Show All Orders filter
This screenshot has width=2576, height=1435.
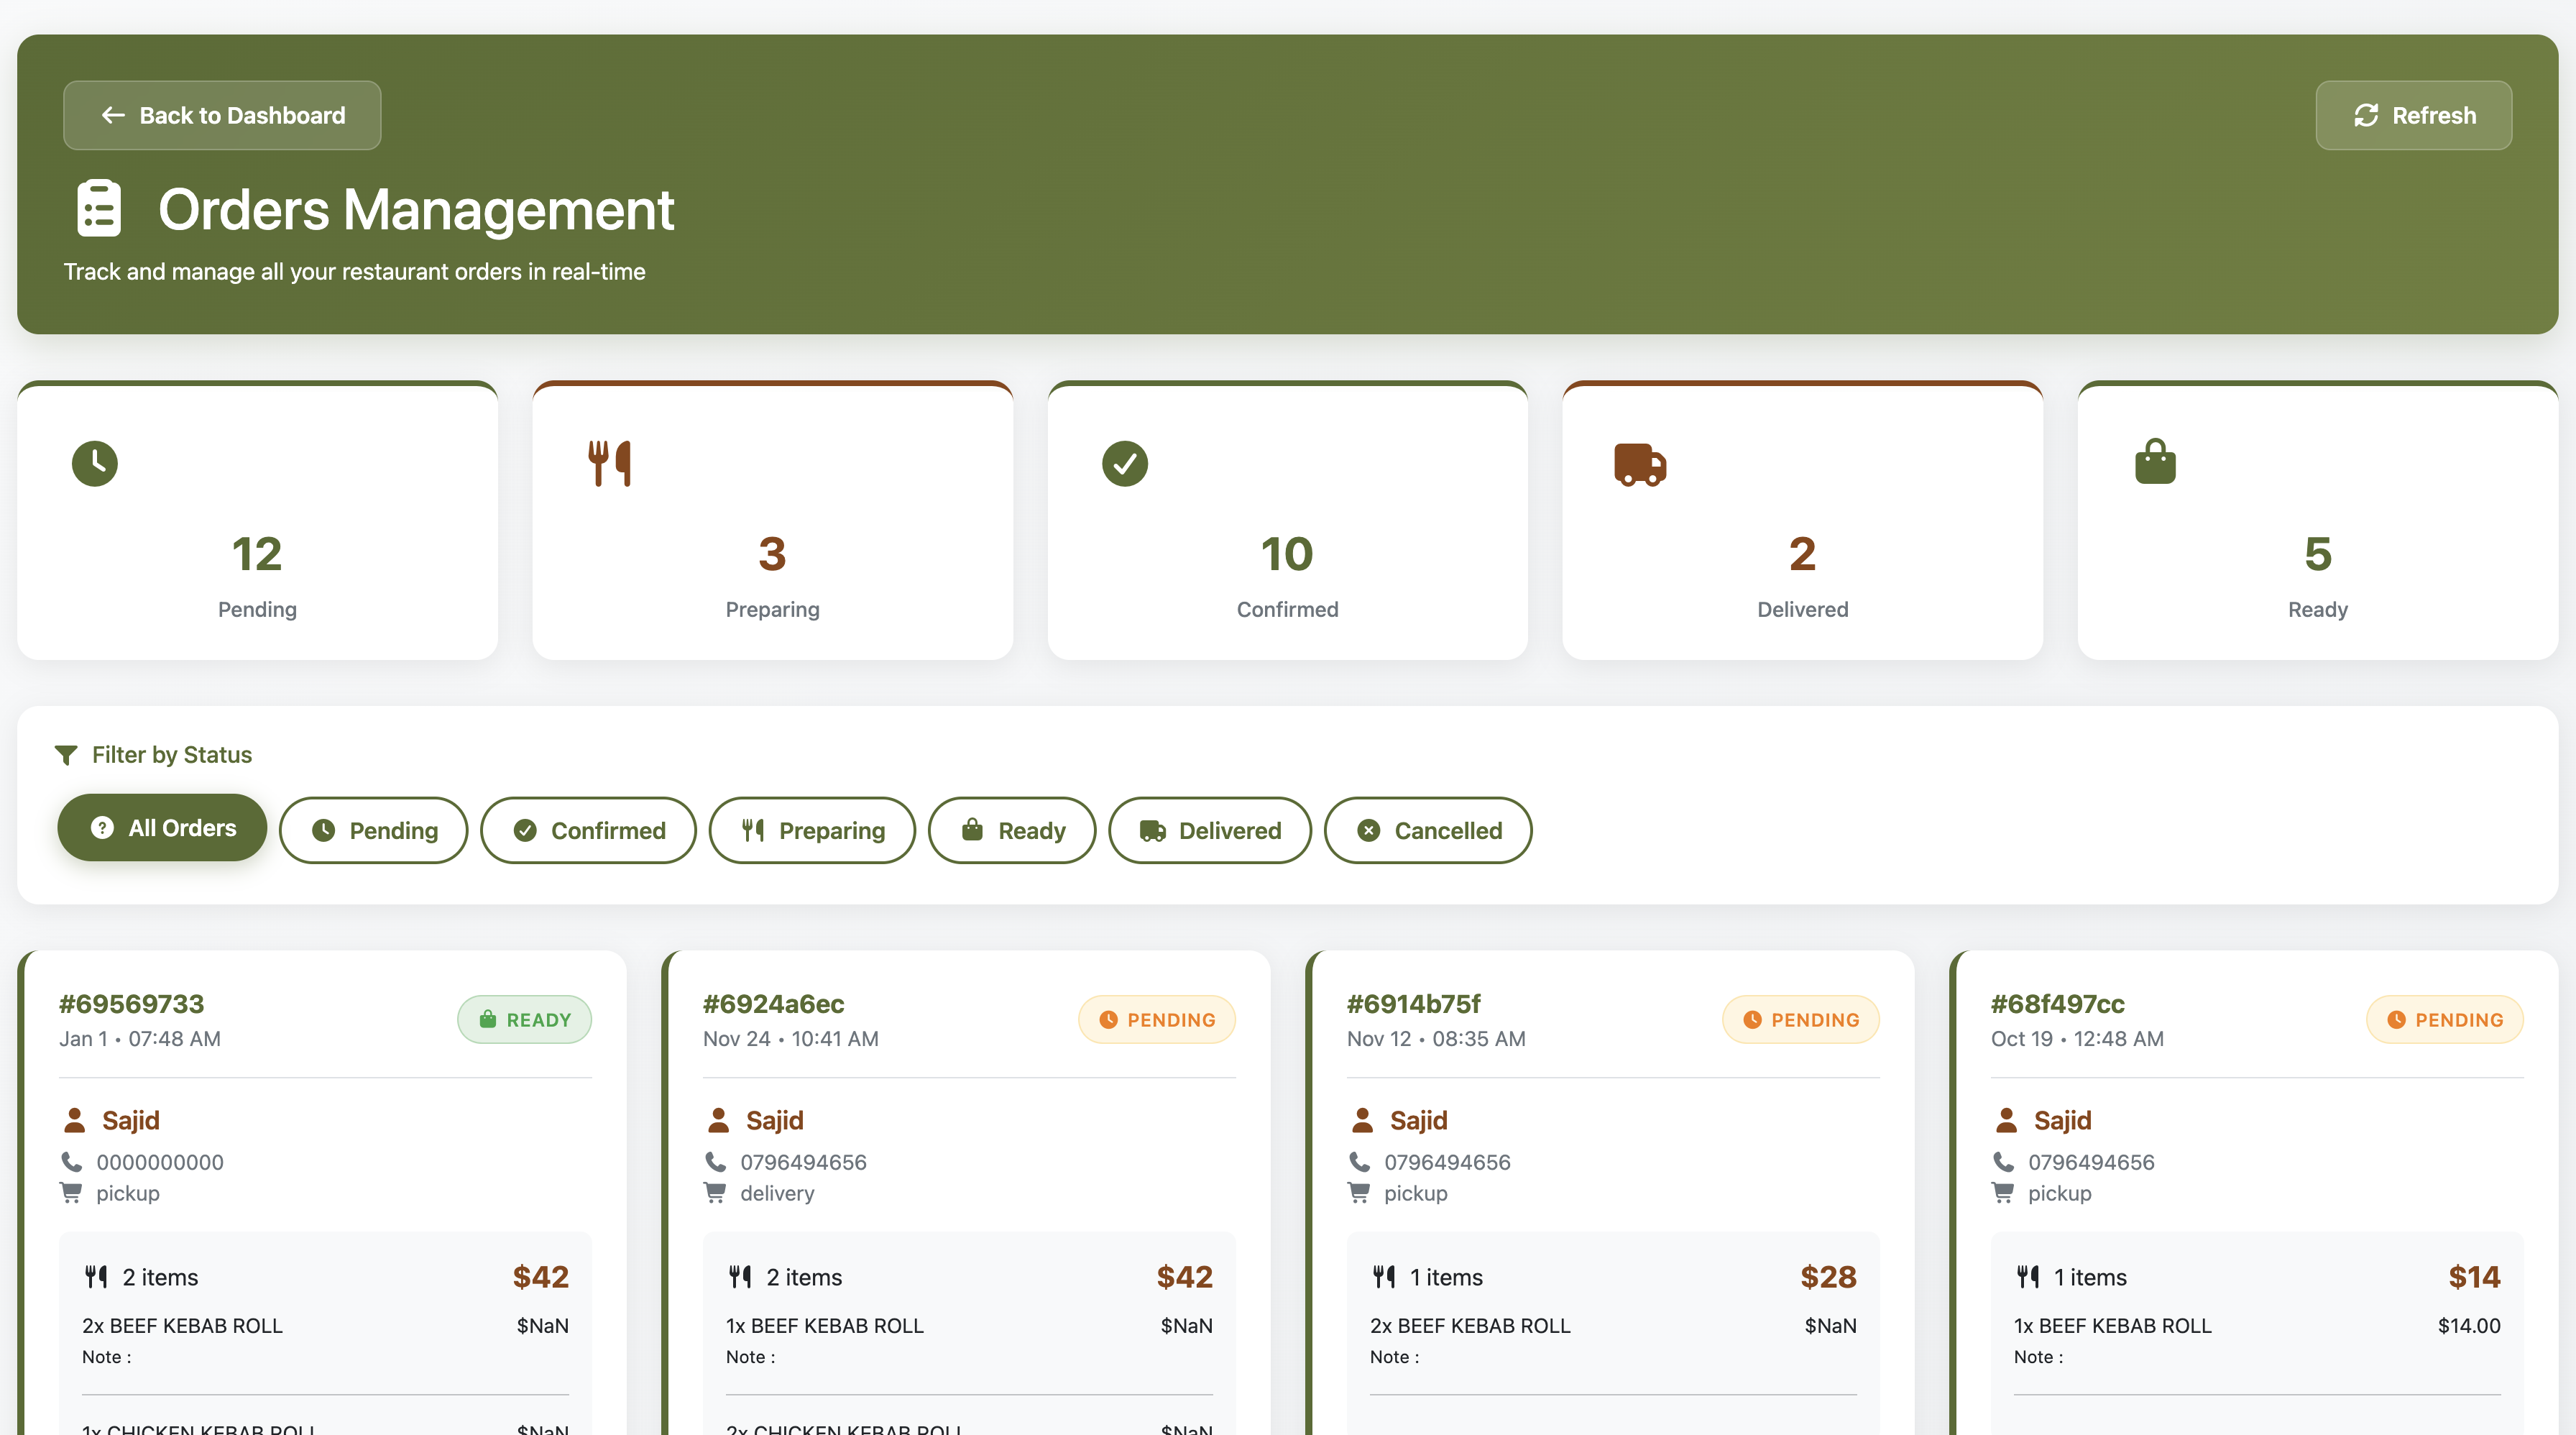coord(162,828)
